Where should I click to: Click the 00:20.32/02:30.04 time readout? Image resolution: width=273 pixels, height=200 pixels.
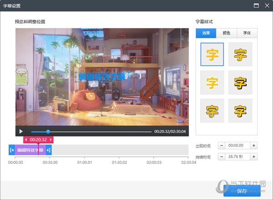click(x=170, y=132)
